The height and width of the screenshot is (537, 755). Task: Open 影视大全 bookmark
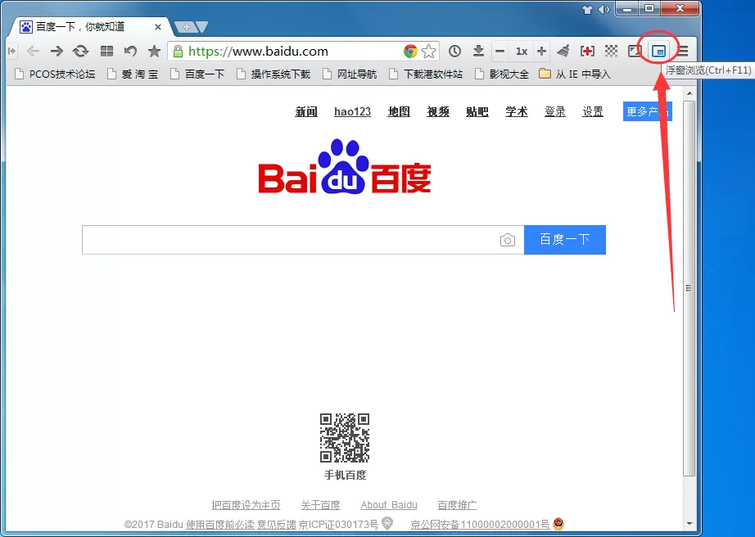[x=502, y=74]
